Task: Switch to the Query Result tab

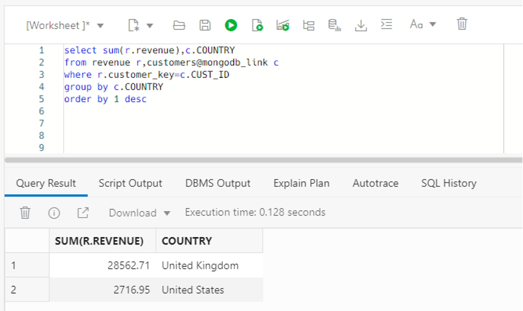Action: tap(46, 183)
